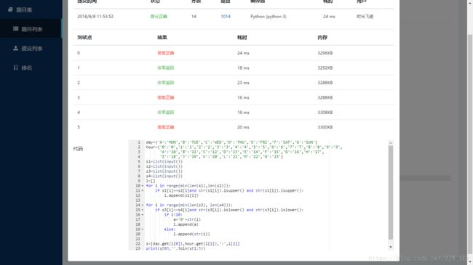
Task: Click the code viewer vertical scrollbar thumb
Action: [x=391, y=192]
